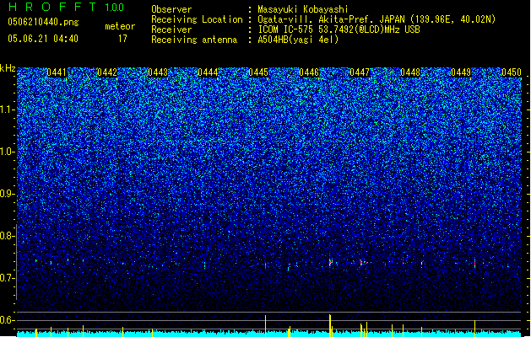
Task: Click the 0443 time marker
Action: [158, 72]
